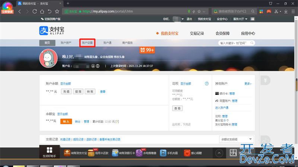Show account balance via 显示金额 link
The height and width of the screenshot is (167, 298).
[x=66, y=83]
